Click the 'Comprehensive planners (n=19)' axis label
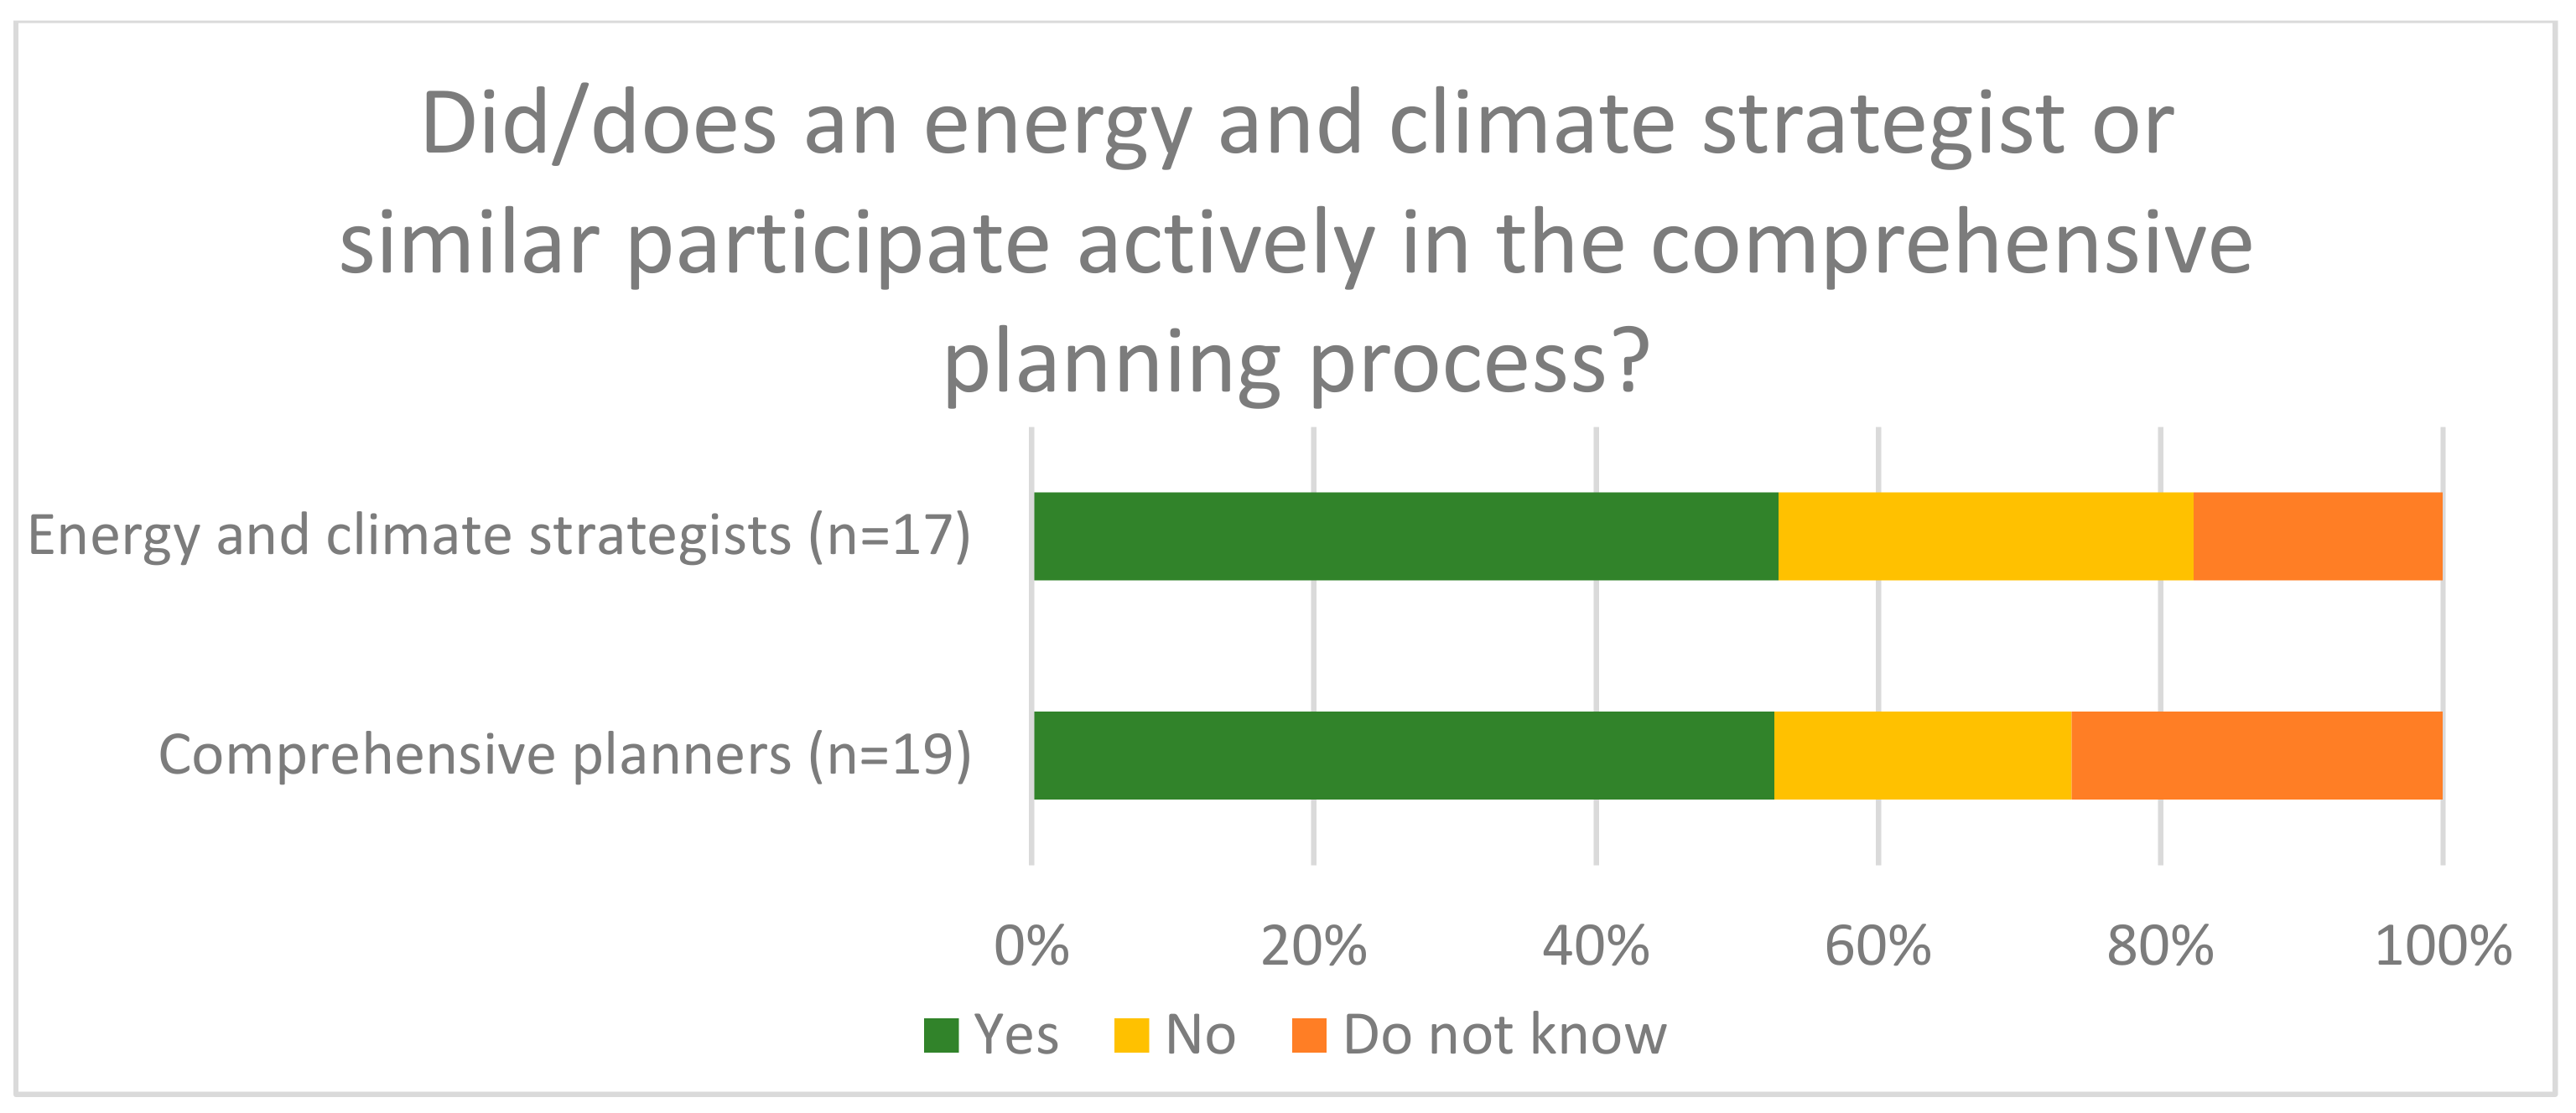 (x=565, y=755)
